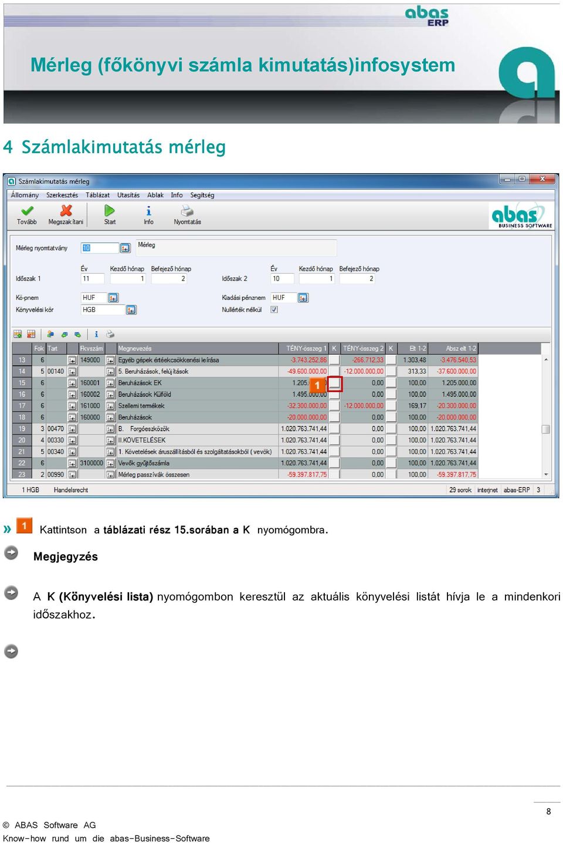Screen dimensions: 563x843
Task: Open the Állomány menu
Action: 25,195
